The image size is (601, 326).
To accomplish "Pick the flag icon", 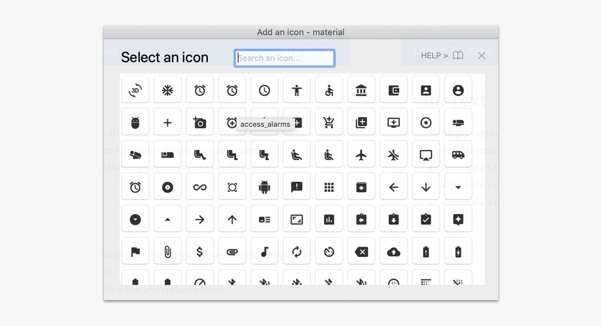I will pyautogui.click(x=136, y=252).
